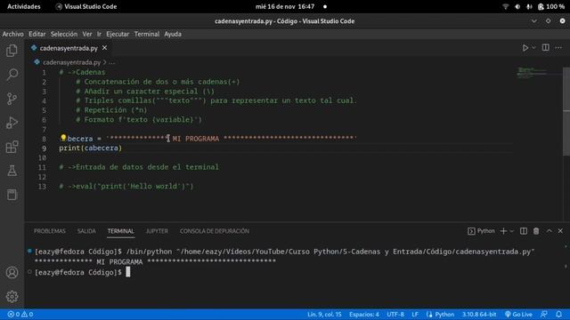Open Run and Debug view
The width and height of the screenshot is (570, 320).
[12, 123]
